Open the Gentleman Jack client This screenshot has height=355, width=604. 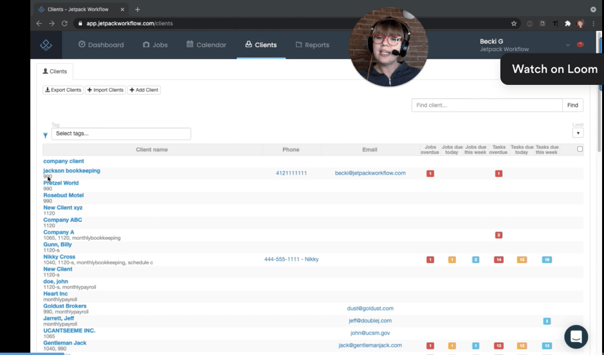[65, 343]
